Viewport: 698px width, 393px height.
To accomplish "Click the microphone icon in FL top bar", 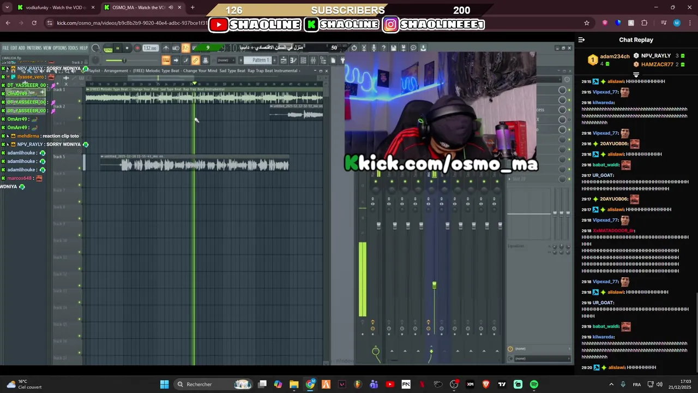I will (x=374, y=48).
